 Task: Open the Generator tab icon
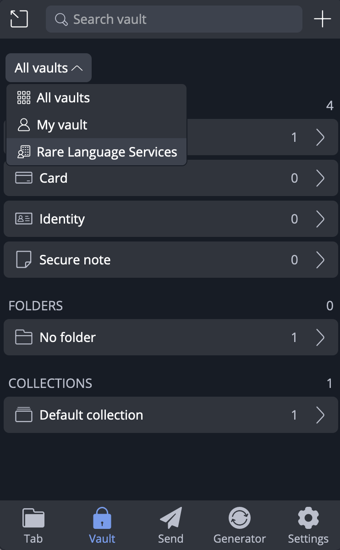pyautogui.click(x=239, y=519)
